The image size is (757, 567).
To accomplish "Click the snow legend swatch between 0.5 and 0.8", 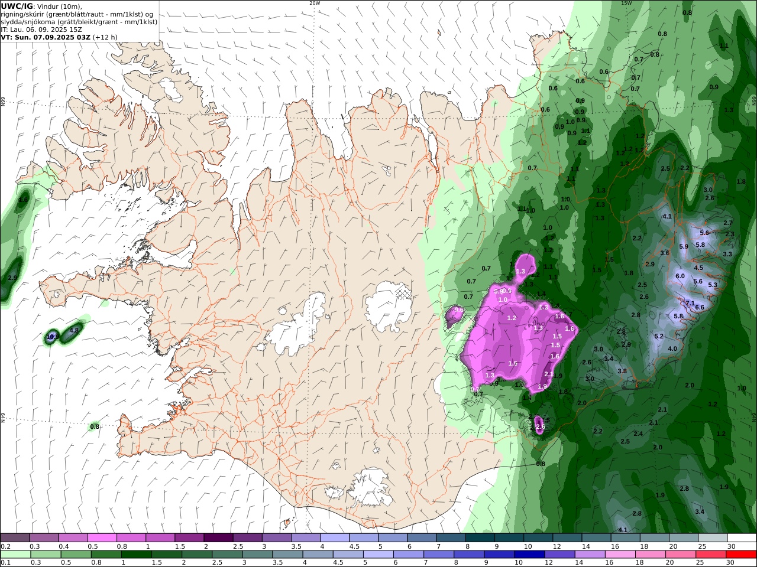I will [x=102, y=537].
